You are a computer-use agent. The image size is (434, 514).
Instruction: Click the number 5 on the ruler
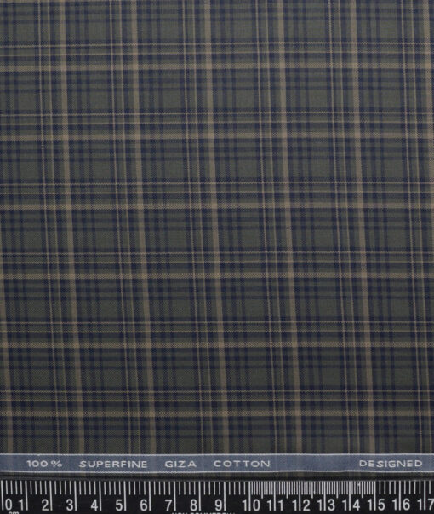(x=119, y=505)
